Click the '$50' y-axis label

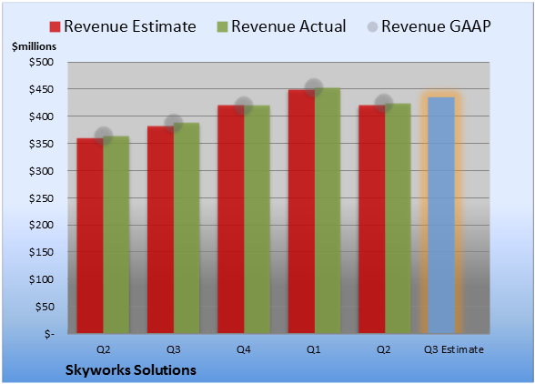pos(45,307)
